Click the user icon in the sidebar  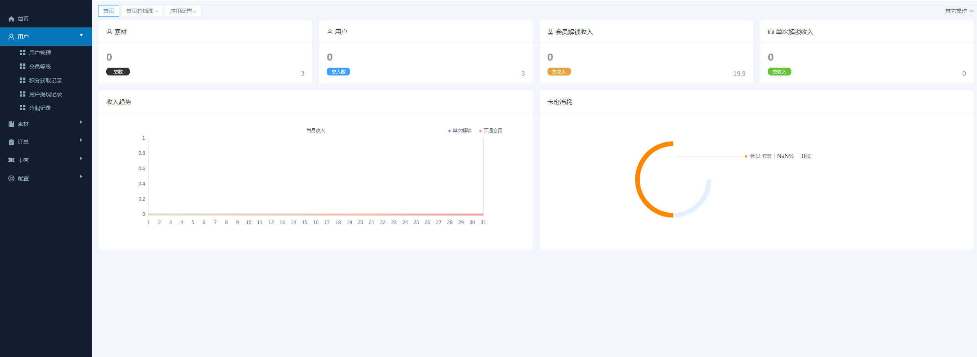pyautogui.click(x=11, y=37)
